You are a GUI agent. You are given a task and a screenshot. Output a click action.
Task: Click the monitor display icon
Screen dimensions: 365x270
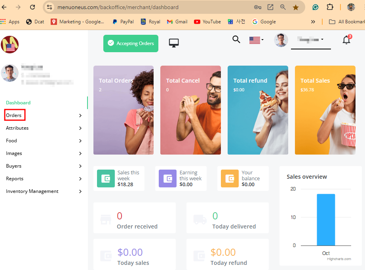click(174, 43)
